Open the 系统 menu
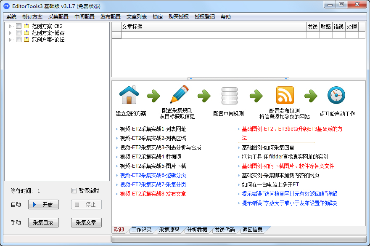 (11, 17)
